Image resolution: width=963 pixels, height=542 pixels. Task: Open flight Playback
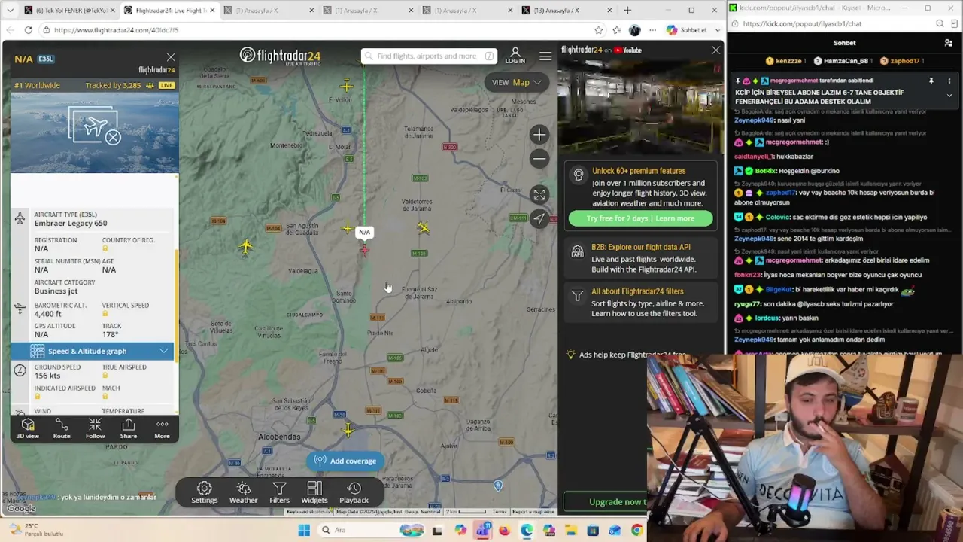pos(354,493)
